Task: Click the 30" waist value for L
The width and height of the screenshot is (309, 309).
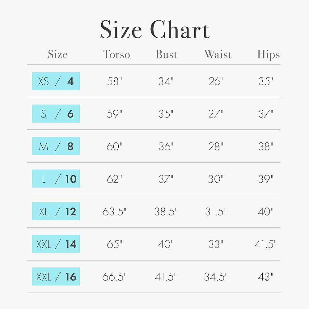Action: [x=216, y=179]
